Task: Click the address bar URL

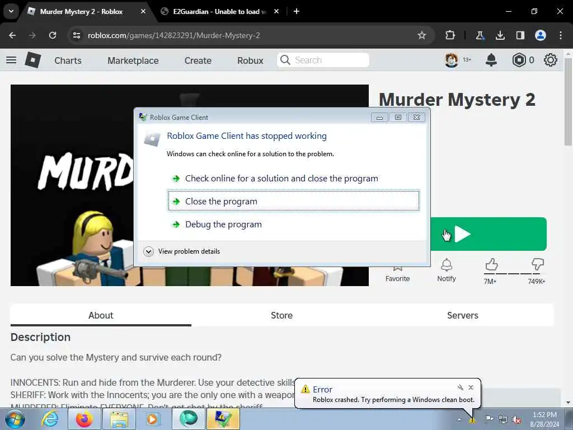Action: (173, 35)
